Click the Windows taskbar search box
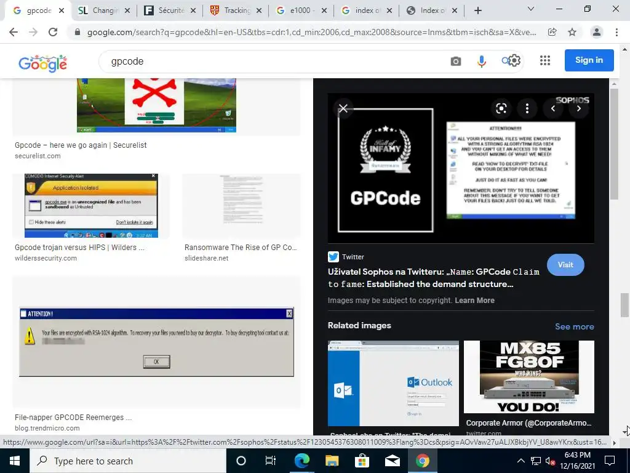 click(x=128, y=461)
